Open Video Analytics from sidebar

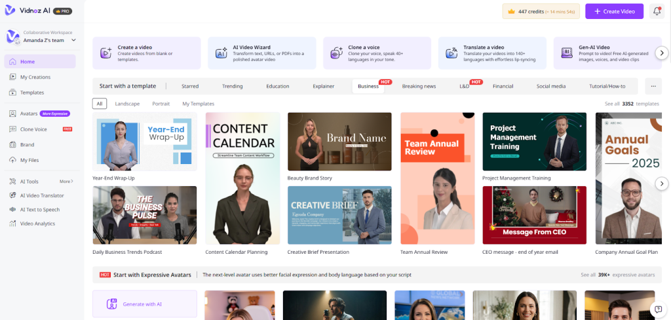click(37, 224)
